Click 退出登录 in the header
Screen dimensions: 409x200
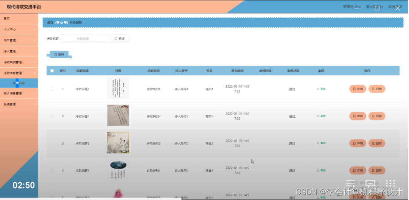(395, 7)
